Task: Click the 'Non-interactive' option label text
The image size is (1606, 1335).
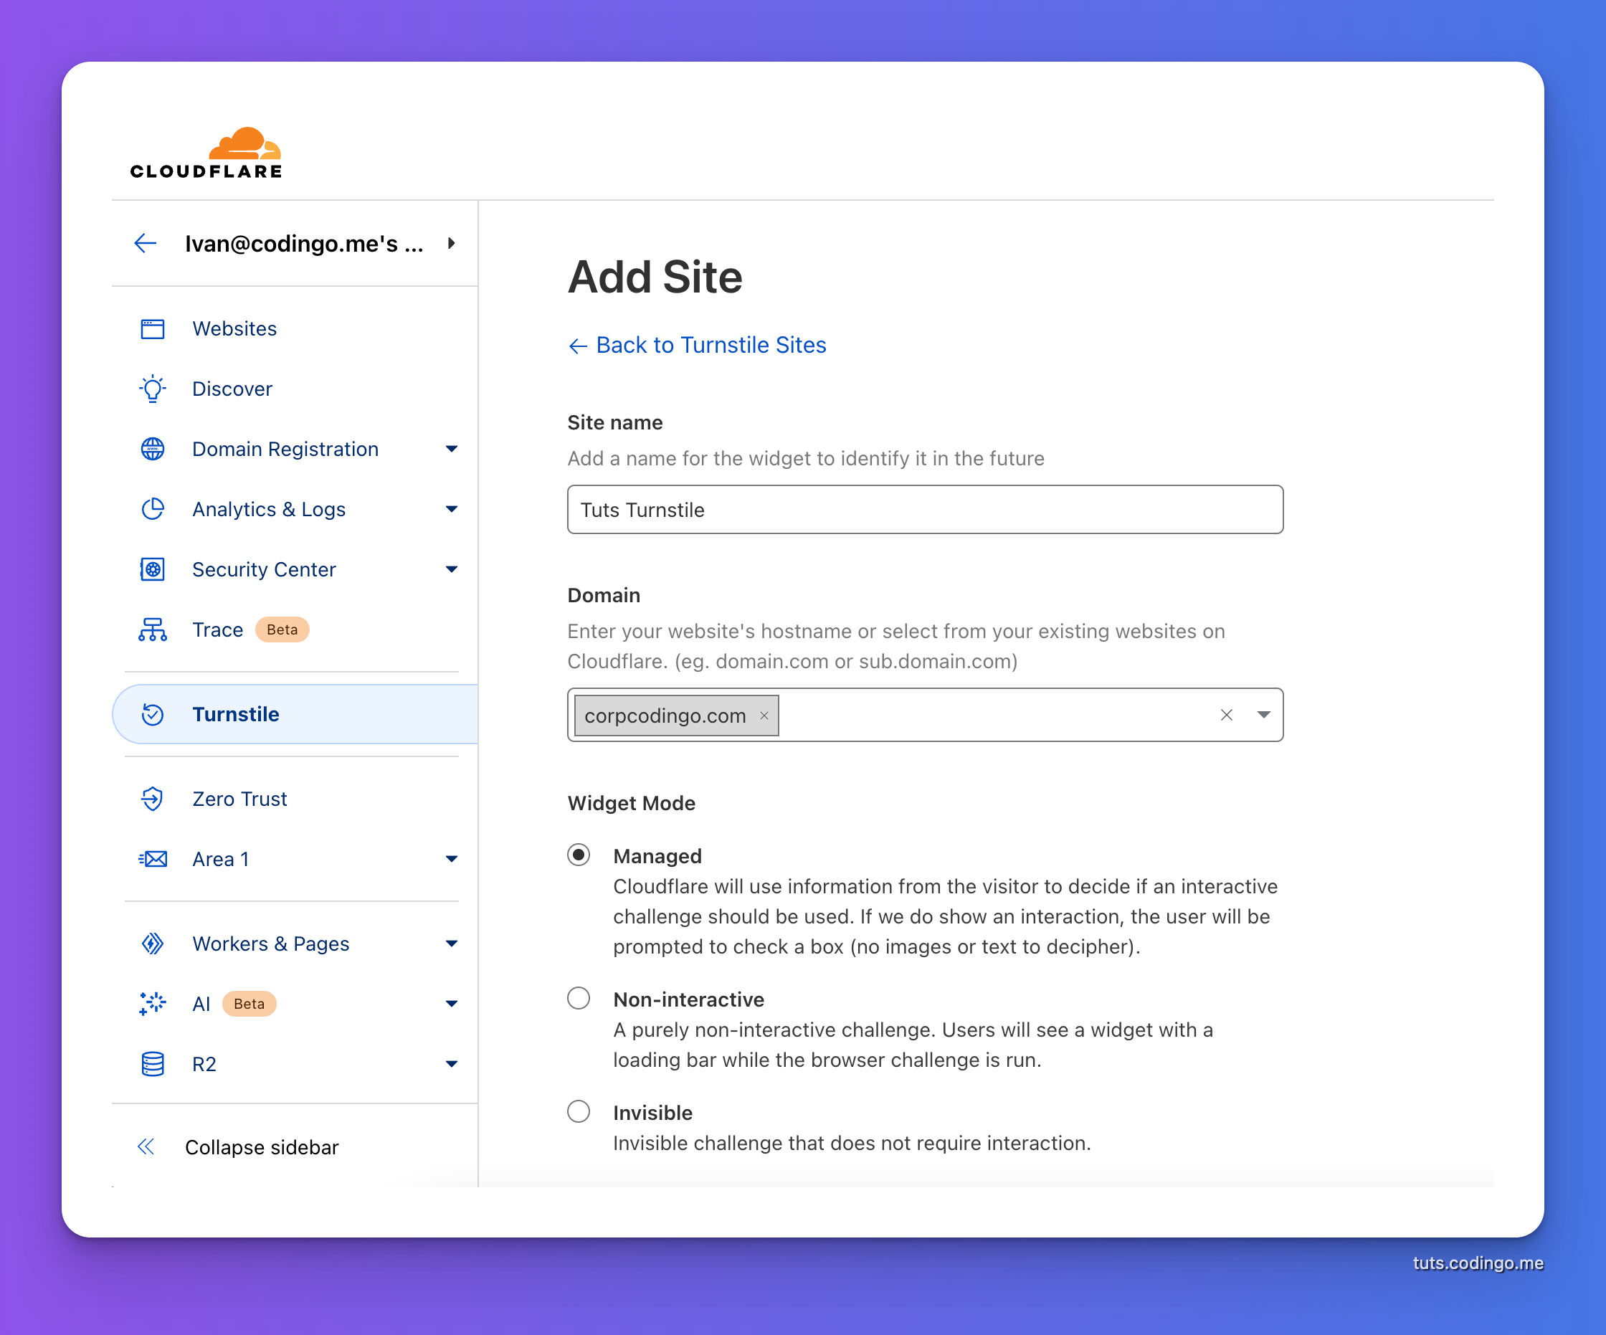Action: 688,999
